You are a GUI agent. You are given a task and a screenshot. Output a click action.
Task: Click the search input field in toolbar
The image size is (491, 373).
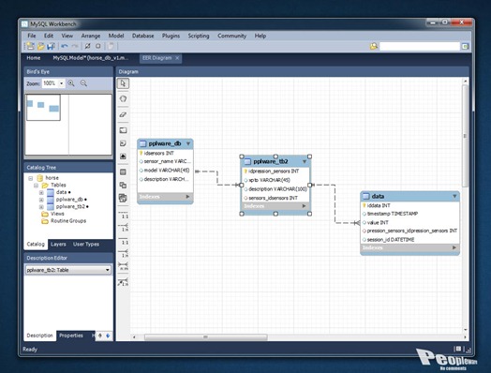pos(420,46)
